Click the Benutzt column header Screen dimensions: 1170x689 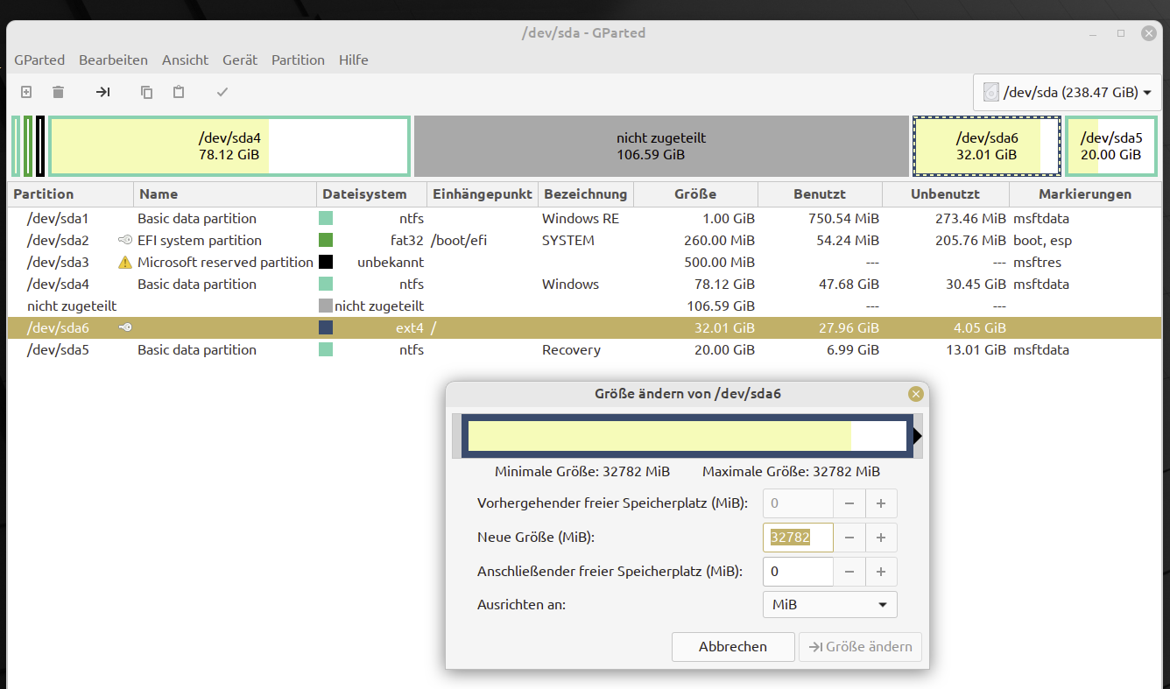click(820, 194)
